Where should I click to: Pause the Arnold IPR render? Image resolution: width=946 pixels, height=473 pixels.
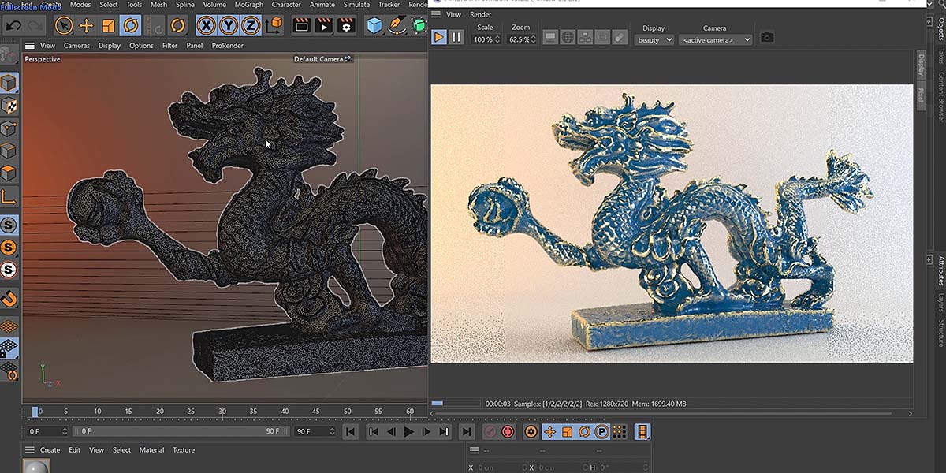(456, 37)
